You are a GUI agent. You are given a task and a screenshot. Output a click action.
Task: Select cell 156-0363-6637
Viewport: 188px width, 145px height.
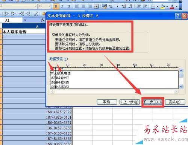[37, 122]
